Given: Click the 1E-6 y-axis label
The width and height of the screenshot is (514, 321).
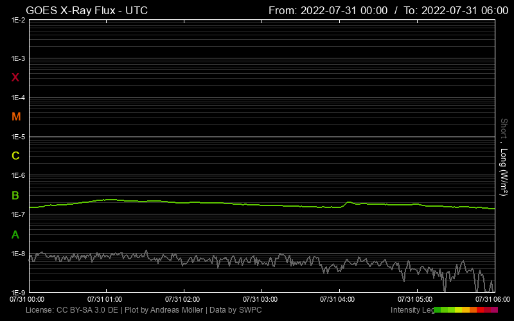Looking at the screenshot, I should pos(18,175).
